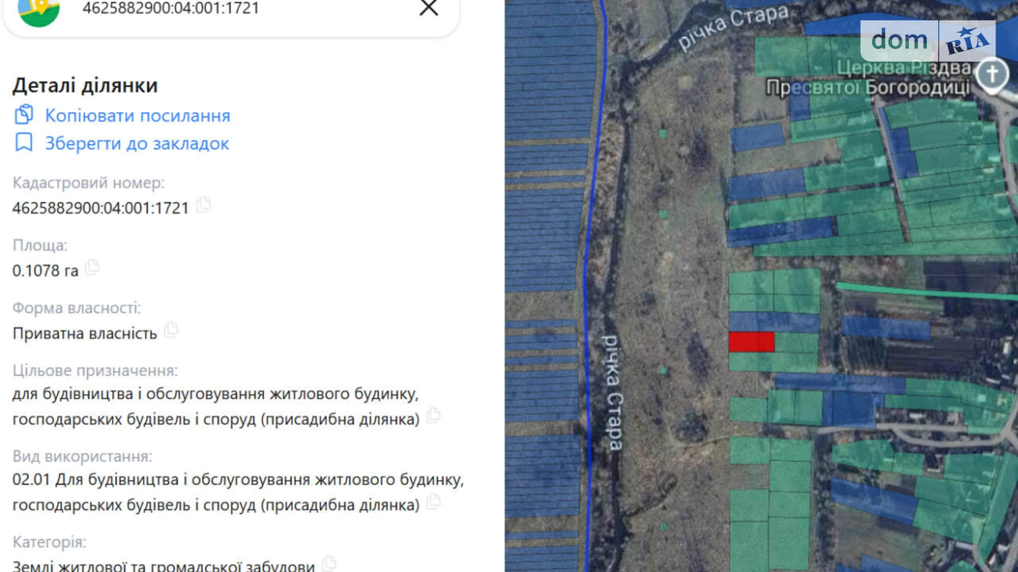Viewport: 1018px width, 572px height.
Task: Copy the Вид використання text
Action: pos(434,502)
